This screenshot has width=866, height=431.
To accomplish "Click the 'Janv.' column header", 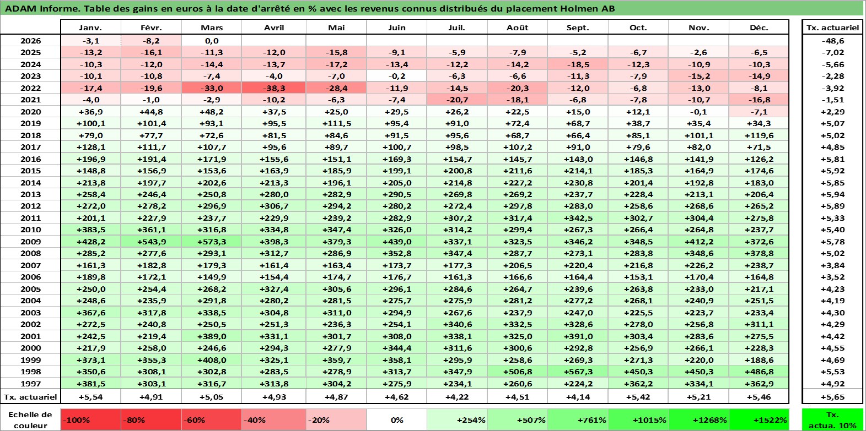I will coord(90,28).
